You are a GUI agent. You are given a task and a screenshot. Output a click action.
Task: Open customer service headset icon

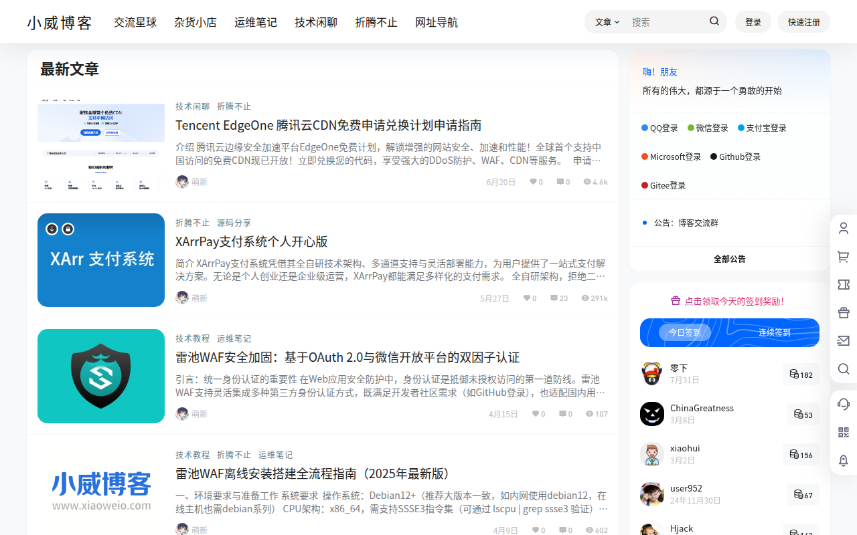844,404
